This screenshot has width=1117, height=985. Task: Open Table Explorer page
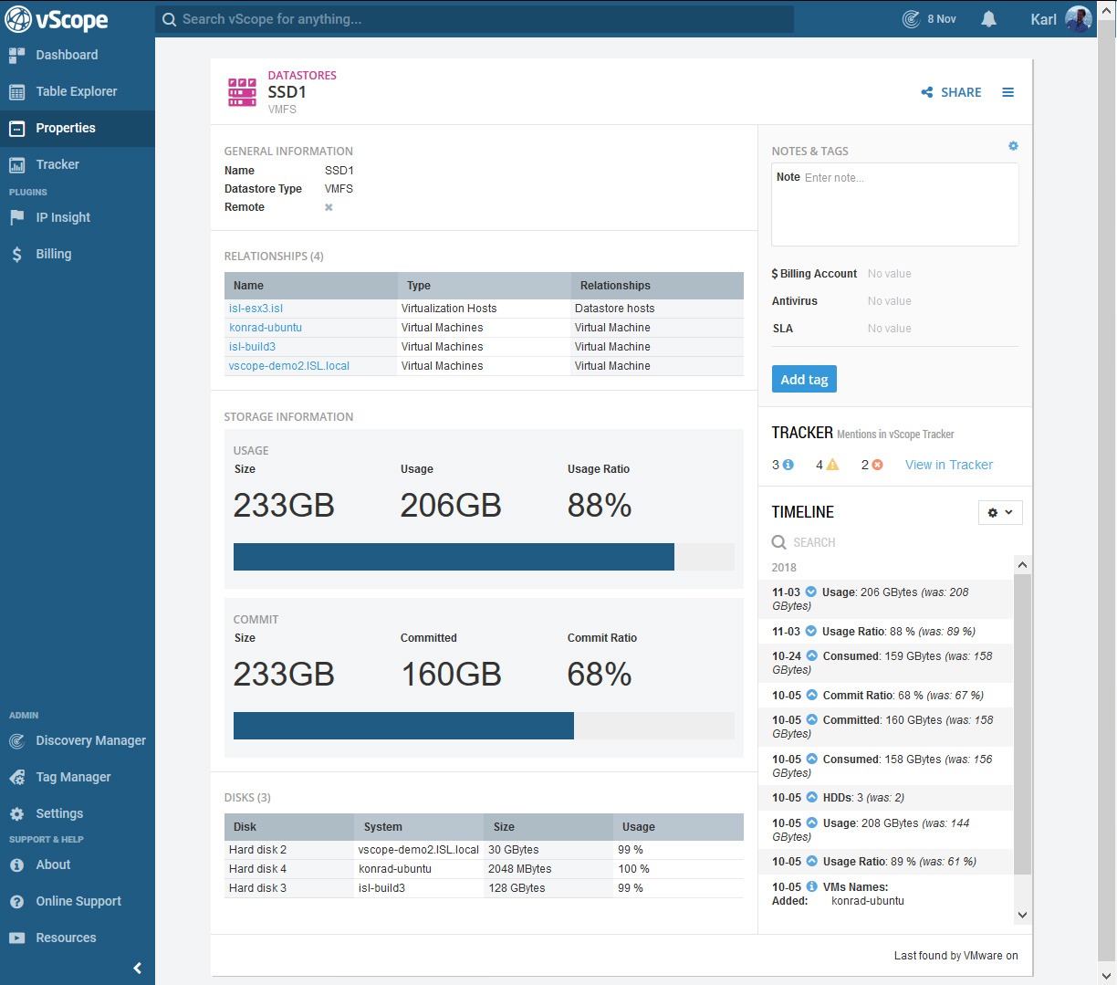point(77,92)
